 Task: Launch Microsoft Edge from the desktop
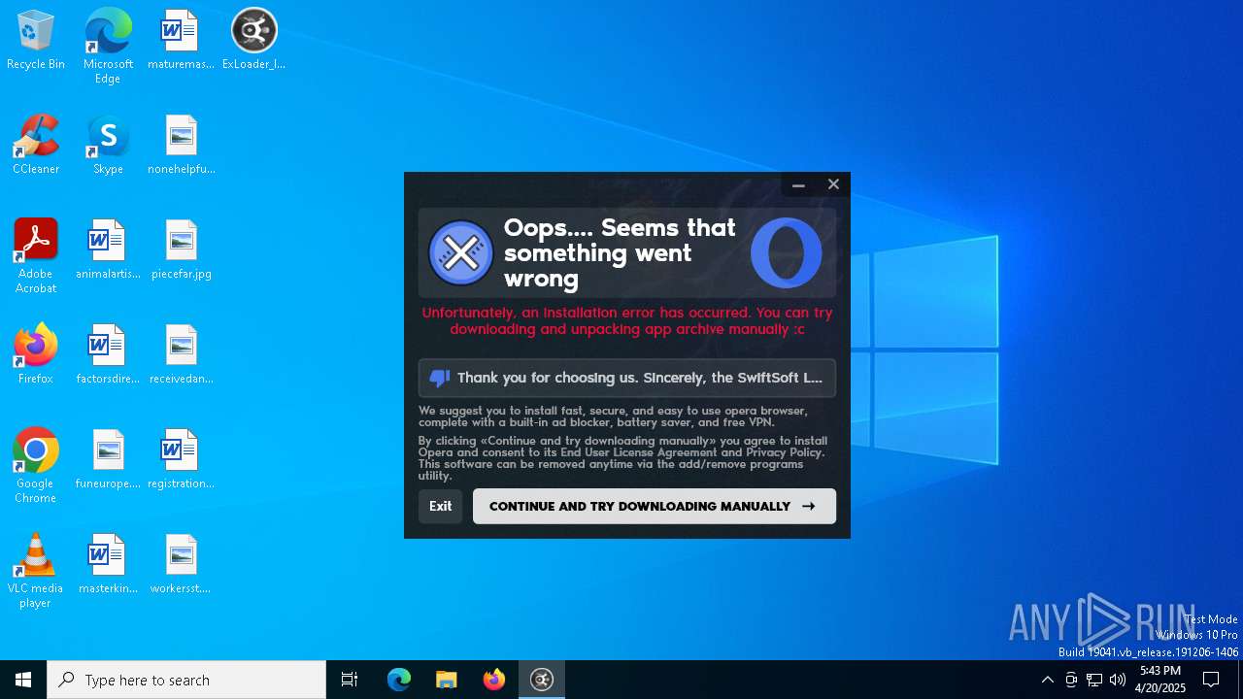[x=108, y=46]
